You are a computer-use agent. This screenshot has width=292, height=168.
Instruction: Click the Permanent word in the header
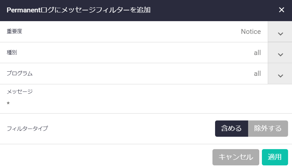23,10
